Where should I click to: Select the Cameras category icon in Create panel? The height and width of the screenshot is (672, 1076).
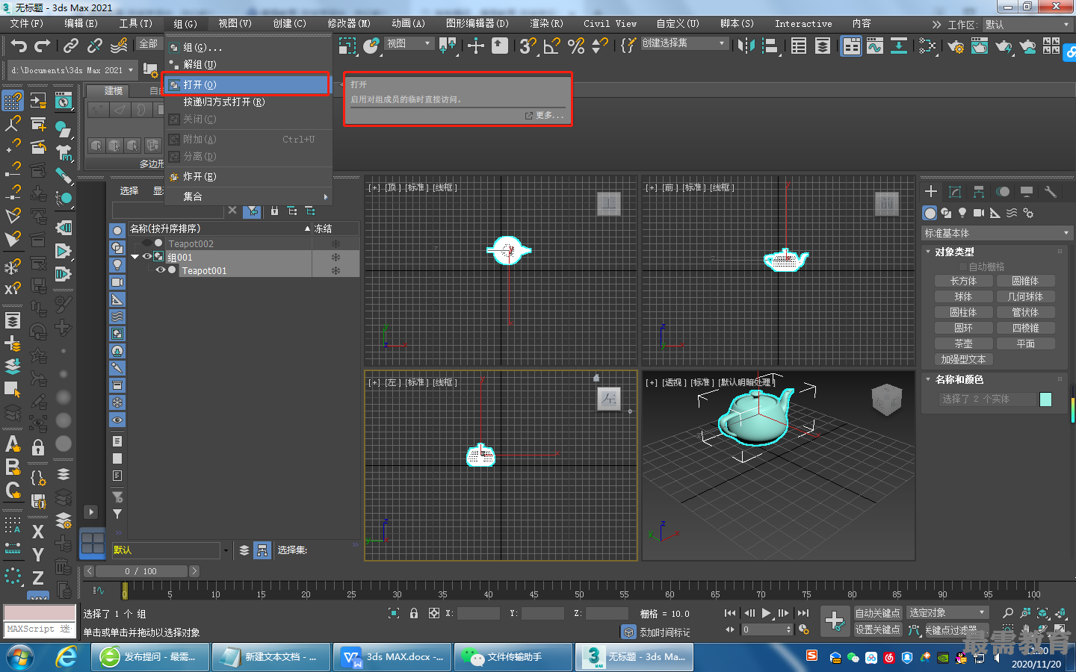pos(979,213)
